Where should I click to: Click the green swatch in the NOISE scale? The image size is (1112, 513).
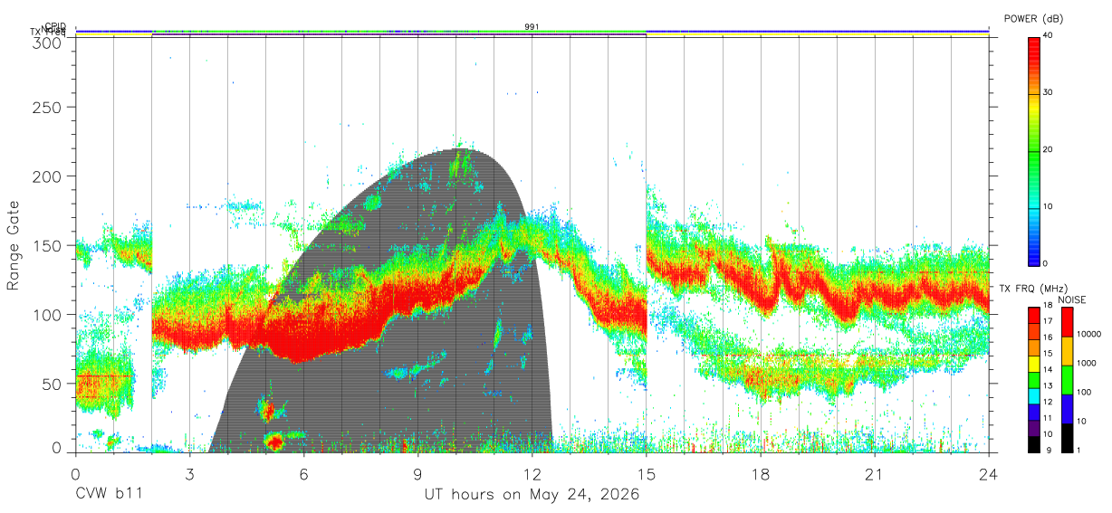(1068, 379)
